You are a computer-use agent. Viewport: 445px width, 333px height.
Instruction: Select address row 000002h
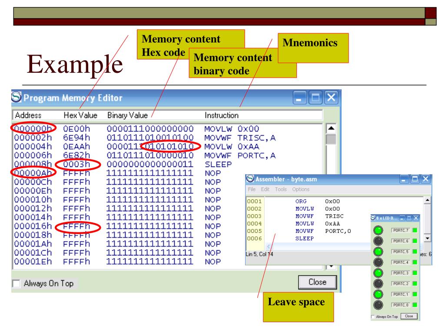[33, 137]
